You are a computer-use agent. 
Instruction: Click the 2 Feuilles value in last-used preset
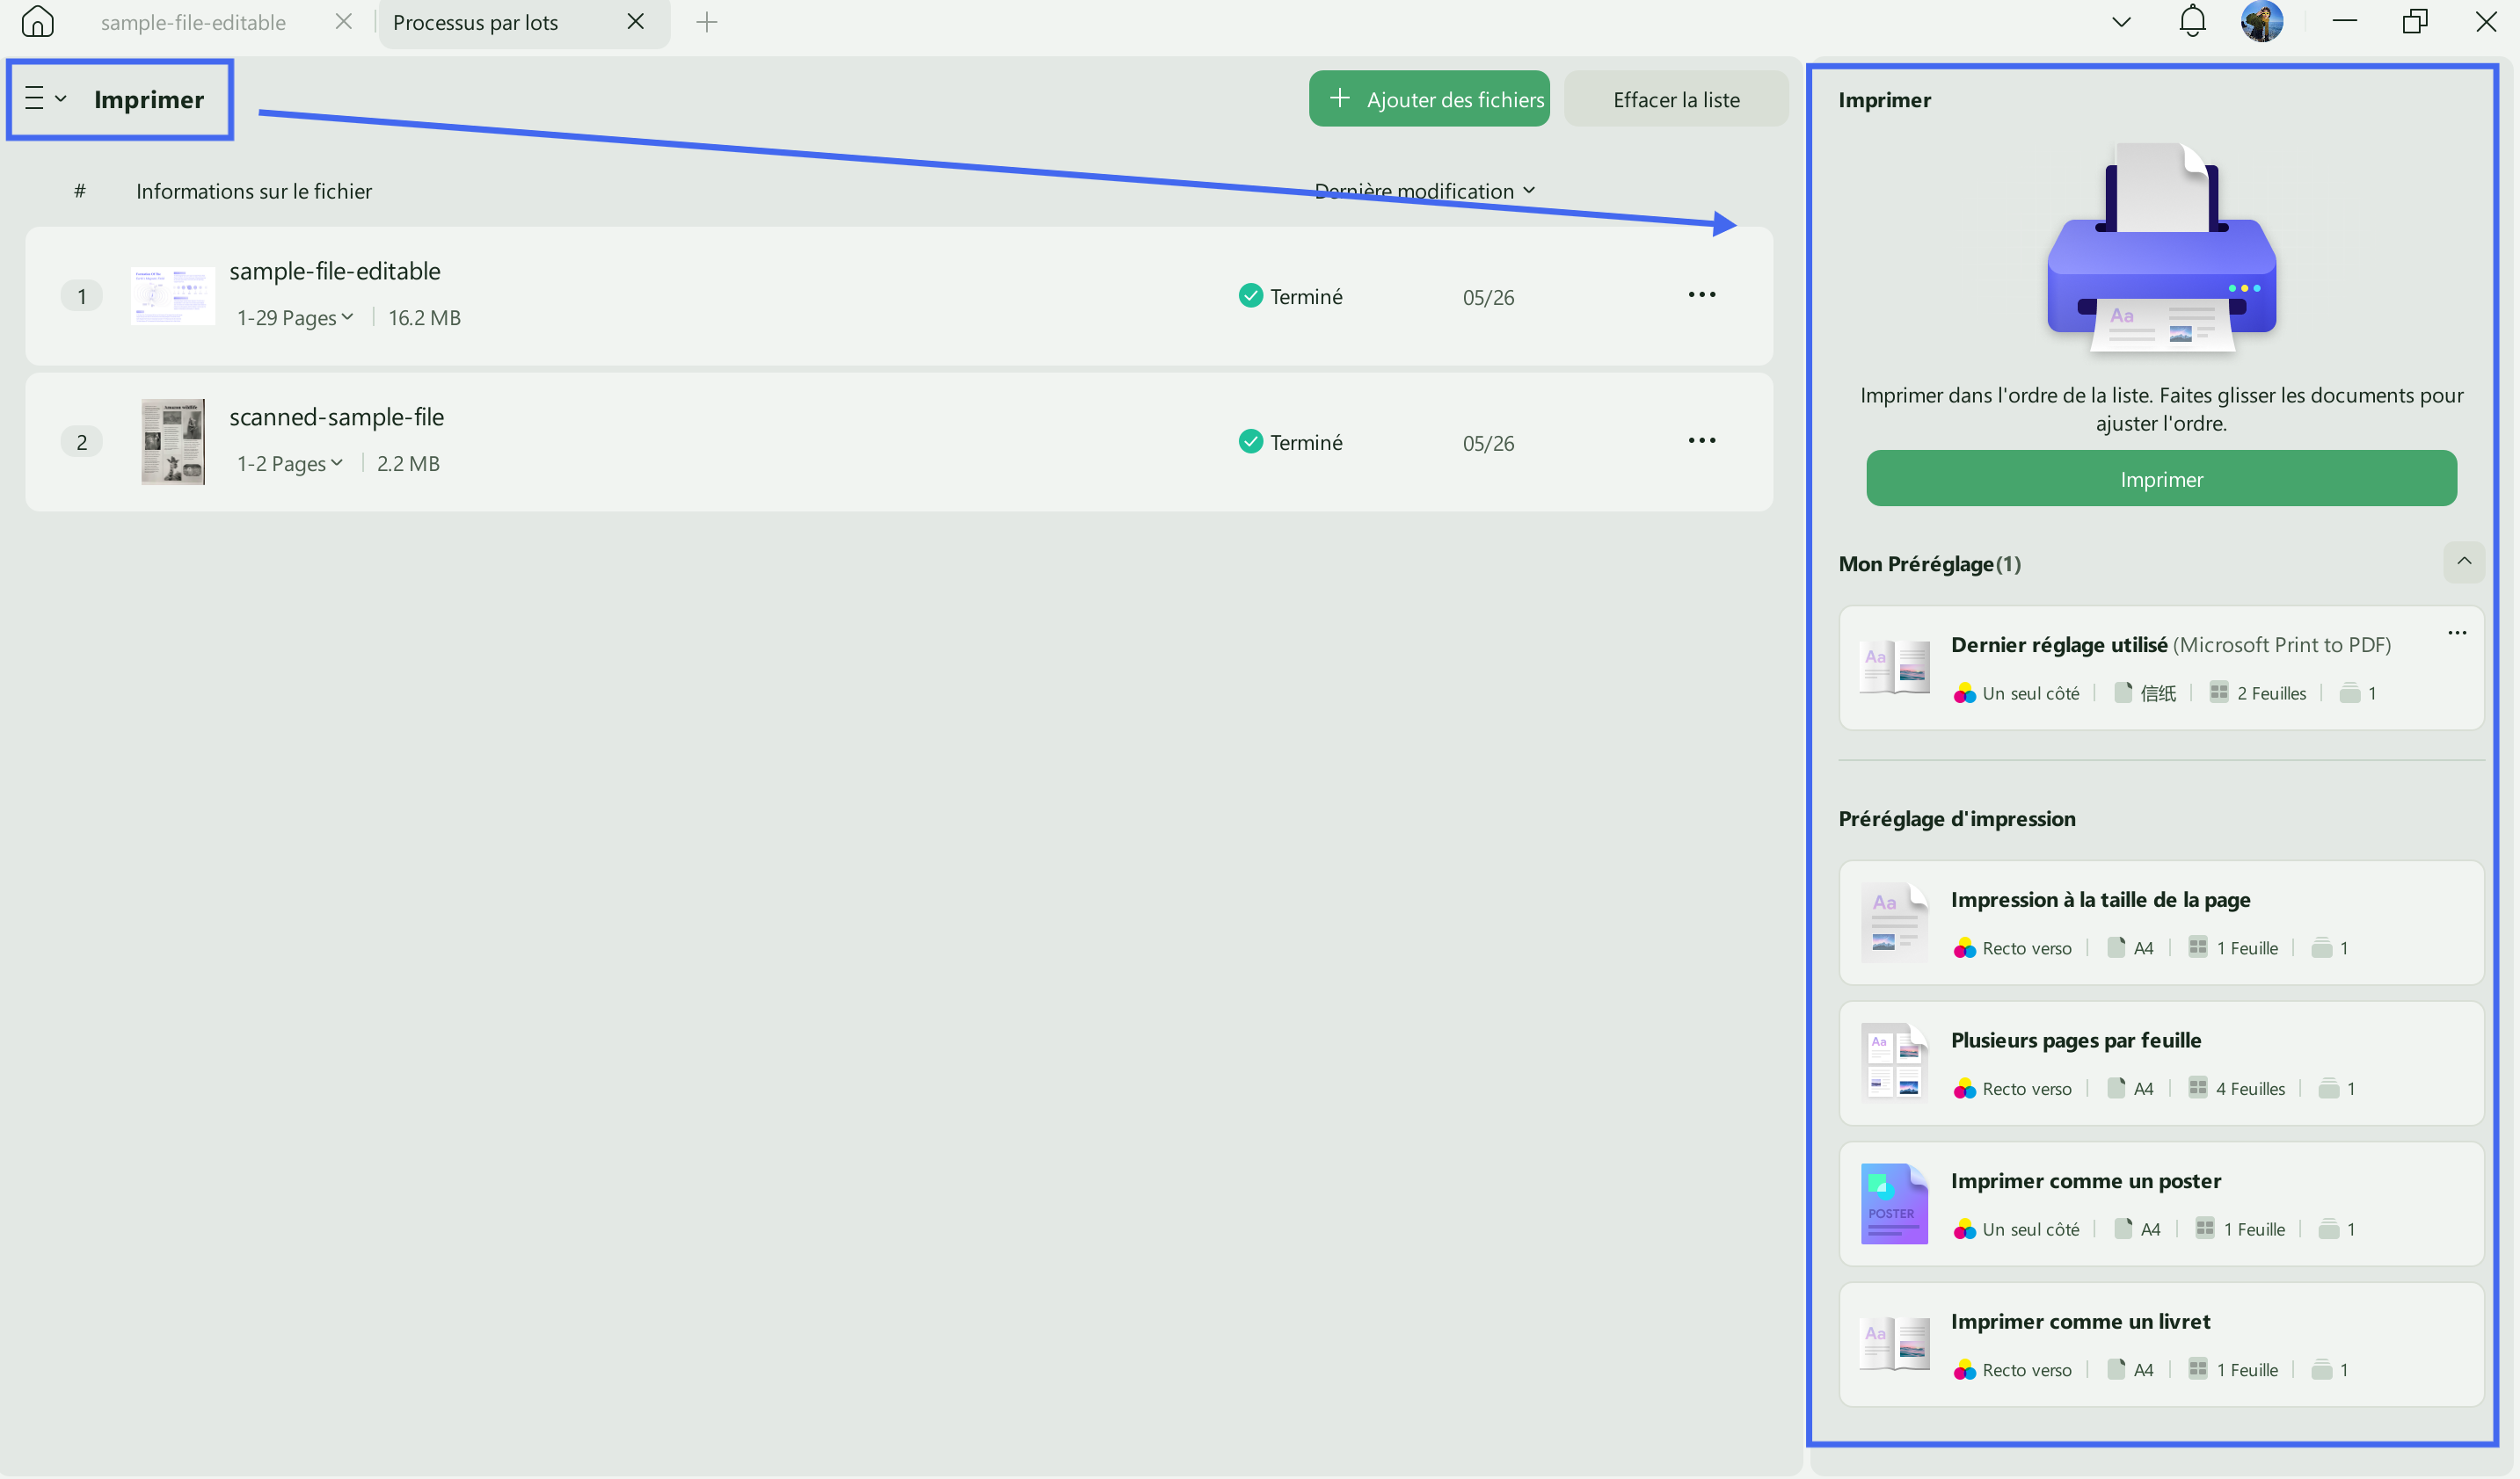point(2271,693)
